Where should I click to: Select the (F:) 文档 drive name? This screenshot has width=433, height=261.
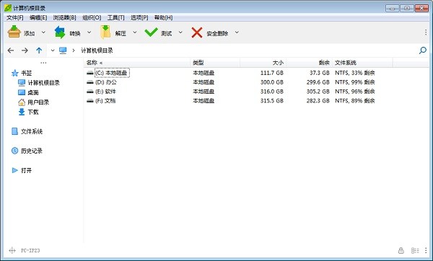[105, 101]
